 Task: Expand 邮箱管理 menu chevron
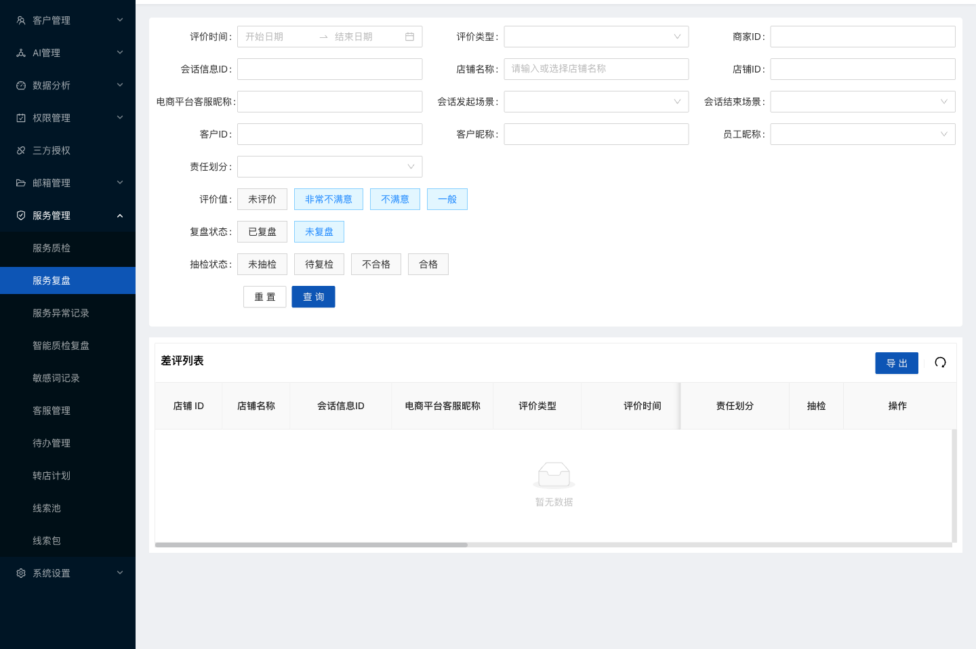pos(120,183)
